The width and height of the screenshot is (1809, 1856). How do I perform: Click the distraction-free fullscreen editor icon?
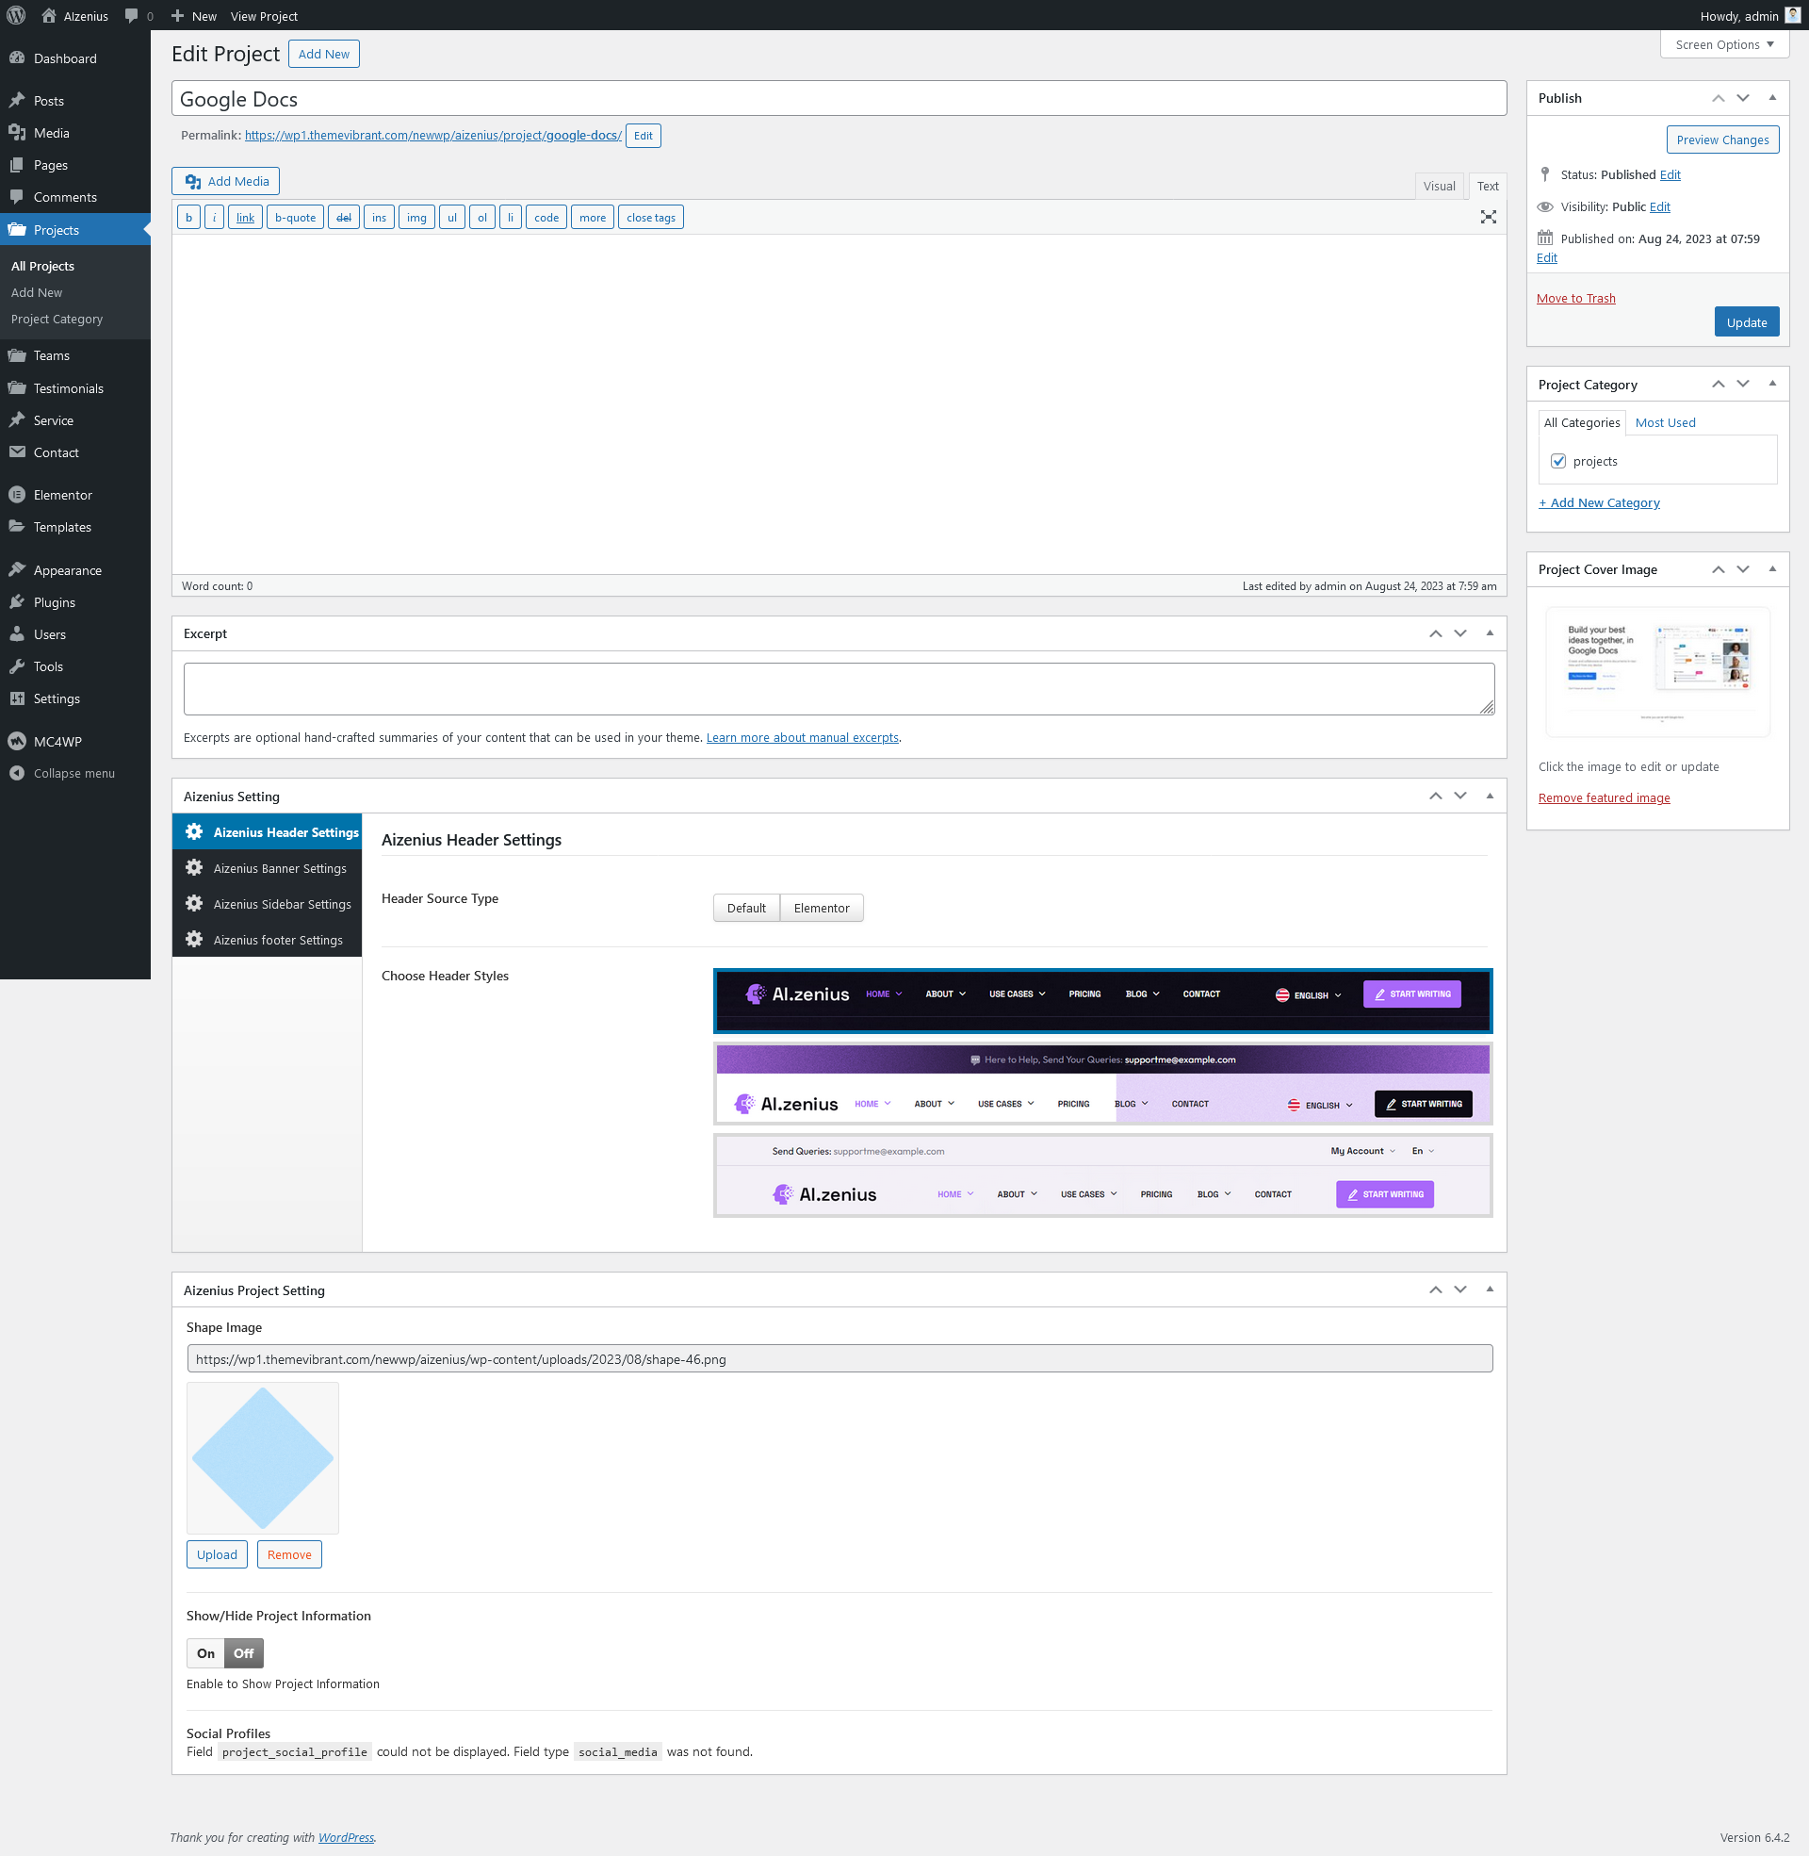point(1488,218)
